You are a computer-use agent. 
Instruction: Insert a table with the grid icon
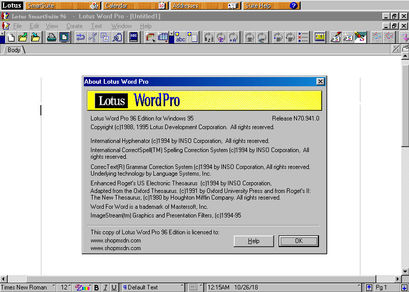[163, 37]
